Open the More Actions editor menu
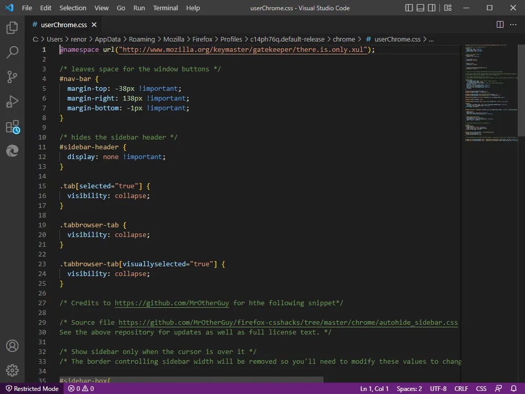 tap(513, 24)
